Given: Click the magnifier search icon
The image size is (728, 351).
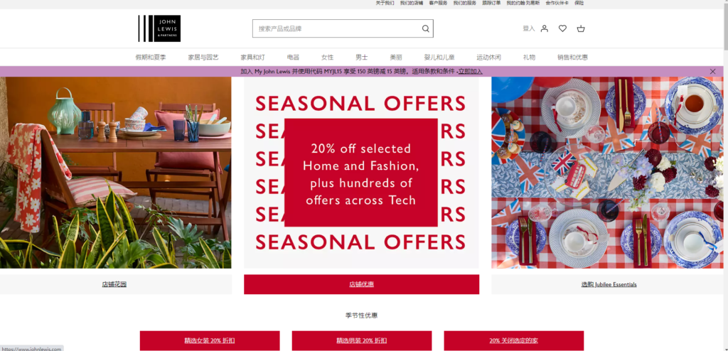Looking at the screenshot, I should coord(425,28).
